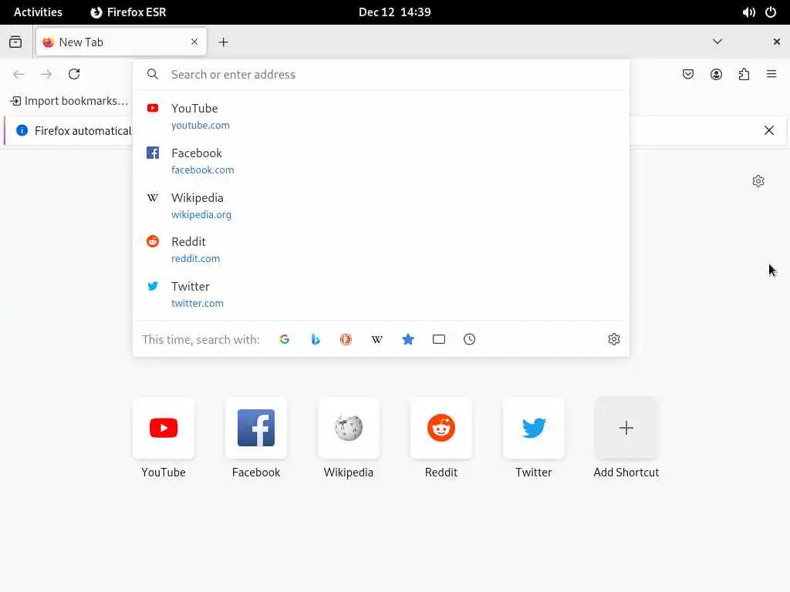
Task: Expand the List all tabs chevron
Action: coord(717,42)
